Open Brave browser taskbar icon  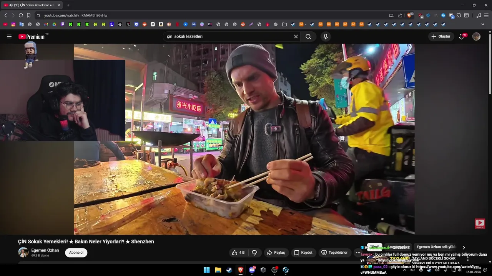(x=241, y=270)
